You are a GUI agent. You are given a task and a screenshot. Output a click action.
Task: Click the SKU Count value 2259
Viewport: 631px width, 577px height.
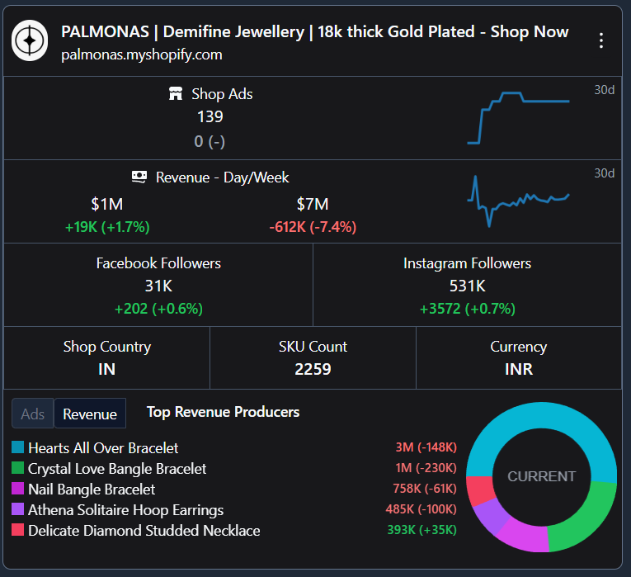313,369
